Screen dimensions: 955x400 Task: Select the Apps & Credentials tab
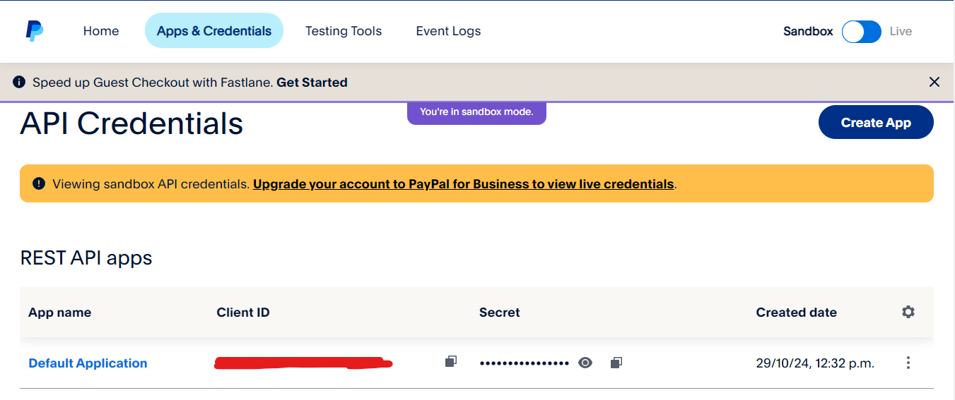click(214, 31)
